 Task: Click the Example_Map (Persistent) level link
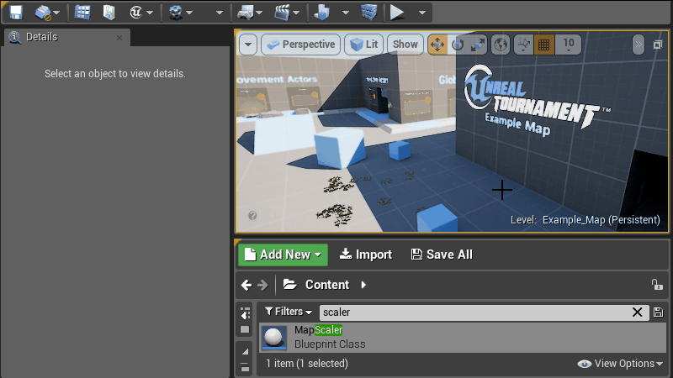click(x=601, y=220)
